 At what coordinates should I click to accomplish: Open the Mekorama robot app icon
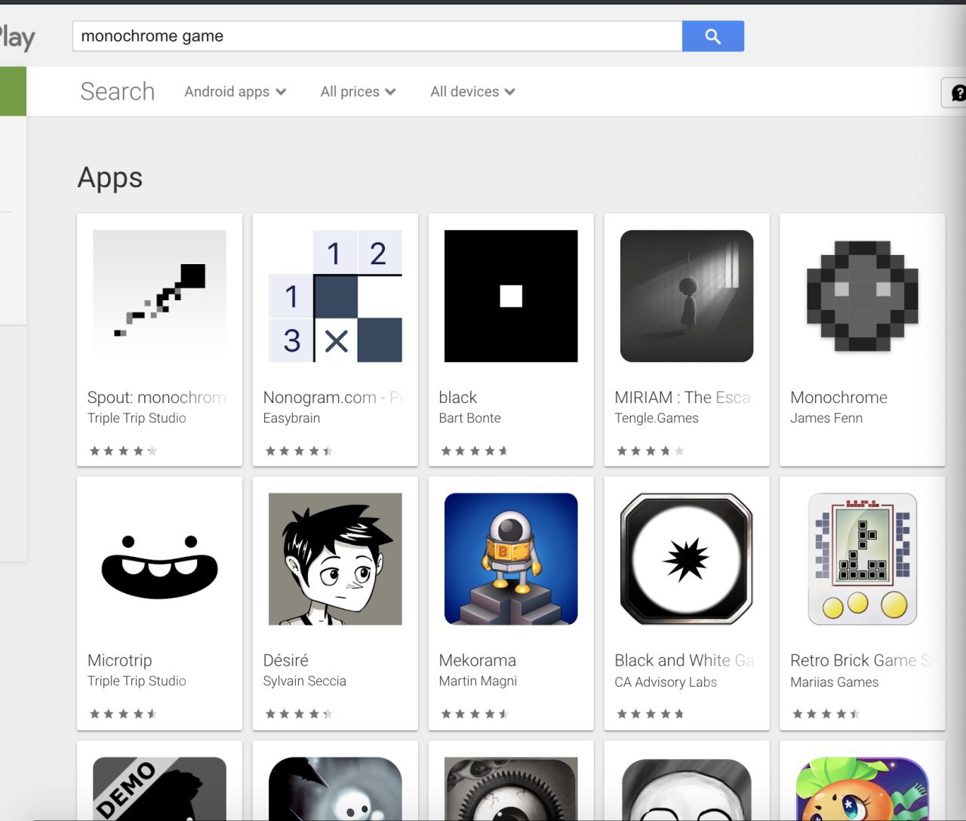[511, 560]
